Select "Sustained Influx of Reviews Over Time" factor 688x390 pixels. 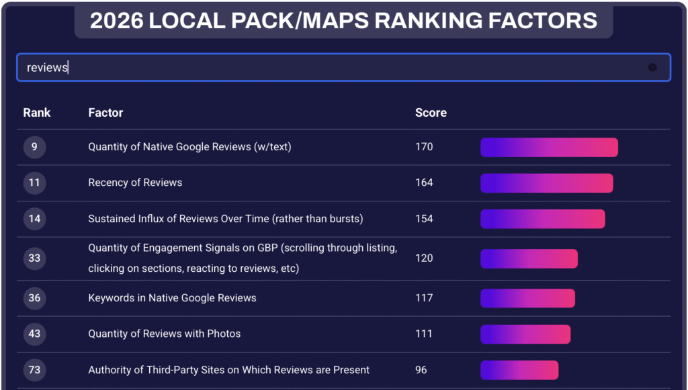pos(225,219)
